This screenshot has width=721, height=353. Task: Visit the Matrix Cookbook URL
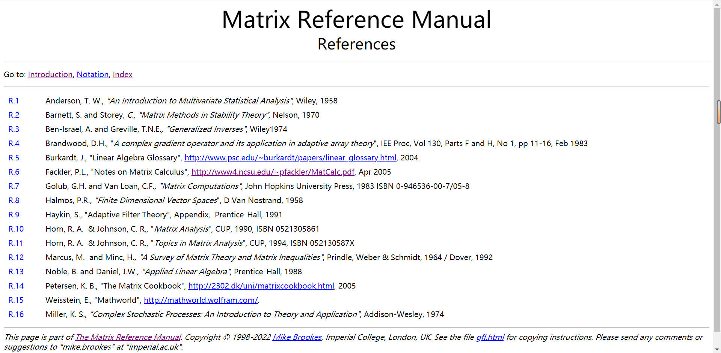click(261, 286)
